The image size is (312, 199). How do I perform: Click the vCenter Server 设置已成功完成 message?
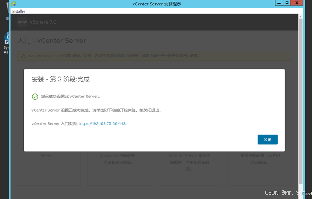(96, 110)
